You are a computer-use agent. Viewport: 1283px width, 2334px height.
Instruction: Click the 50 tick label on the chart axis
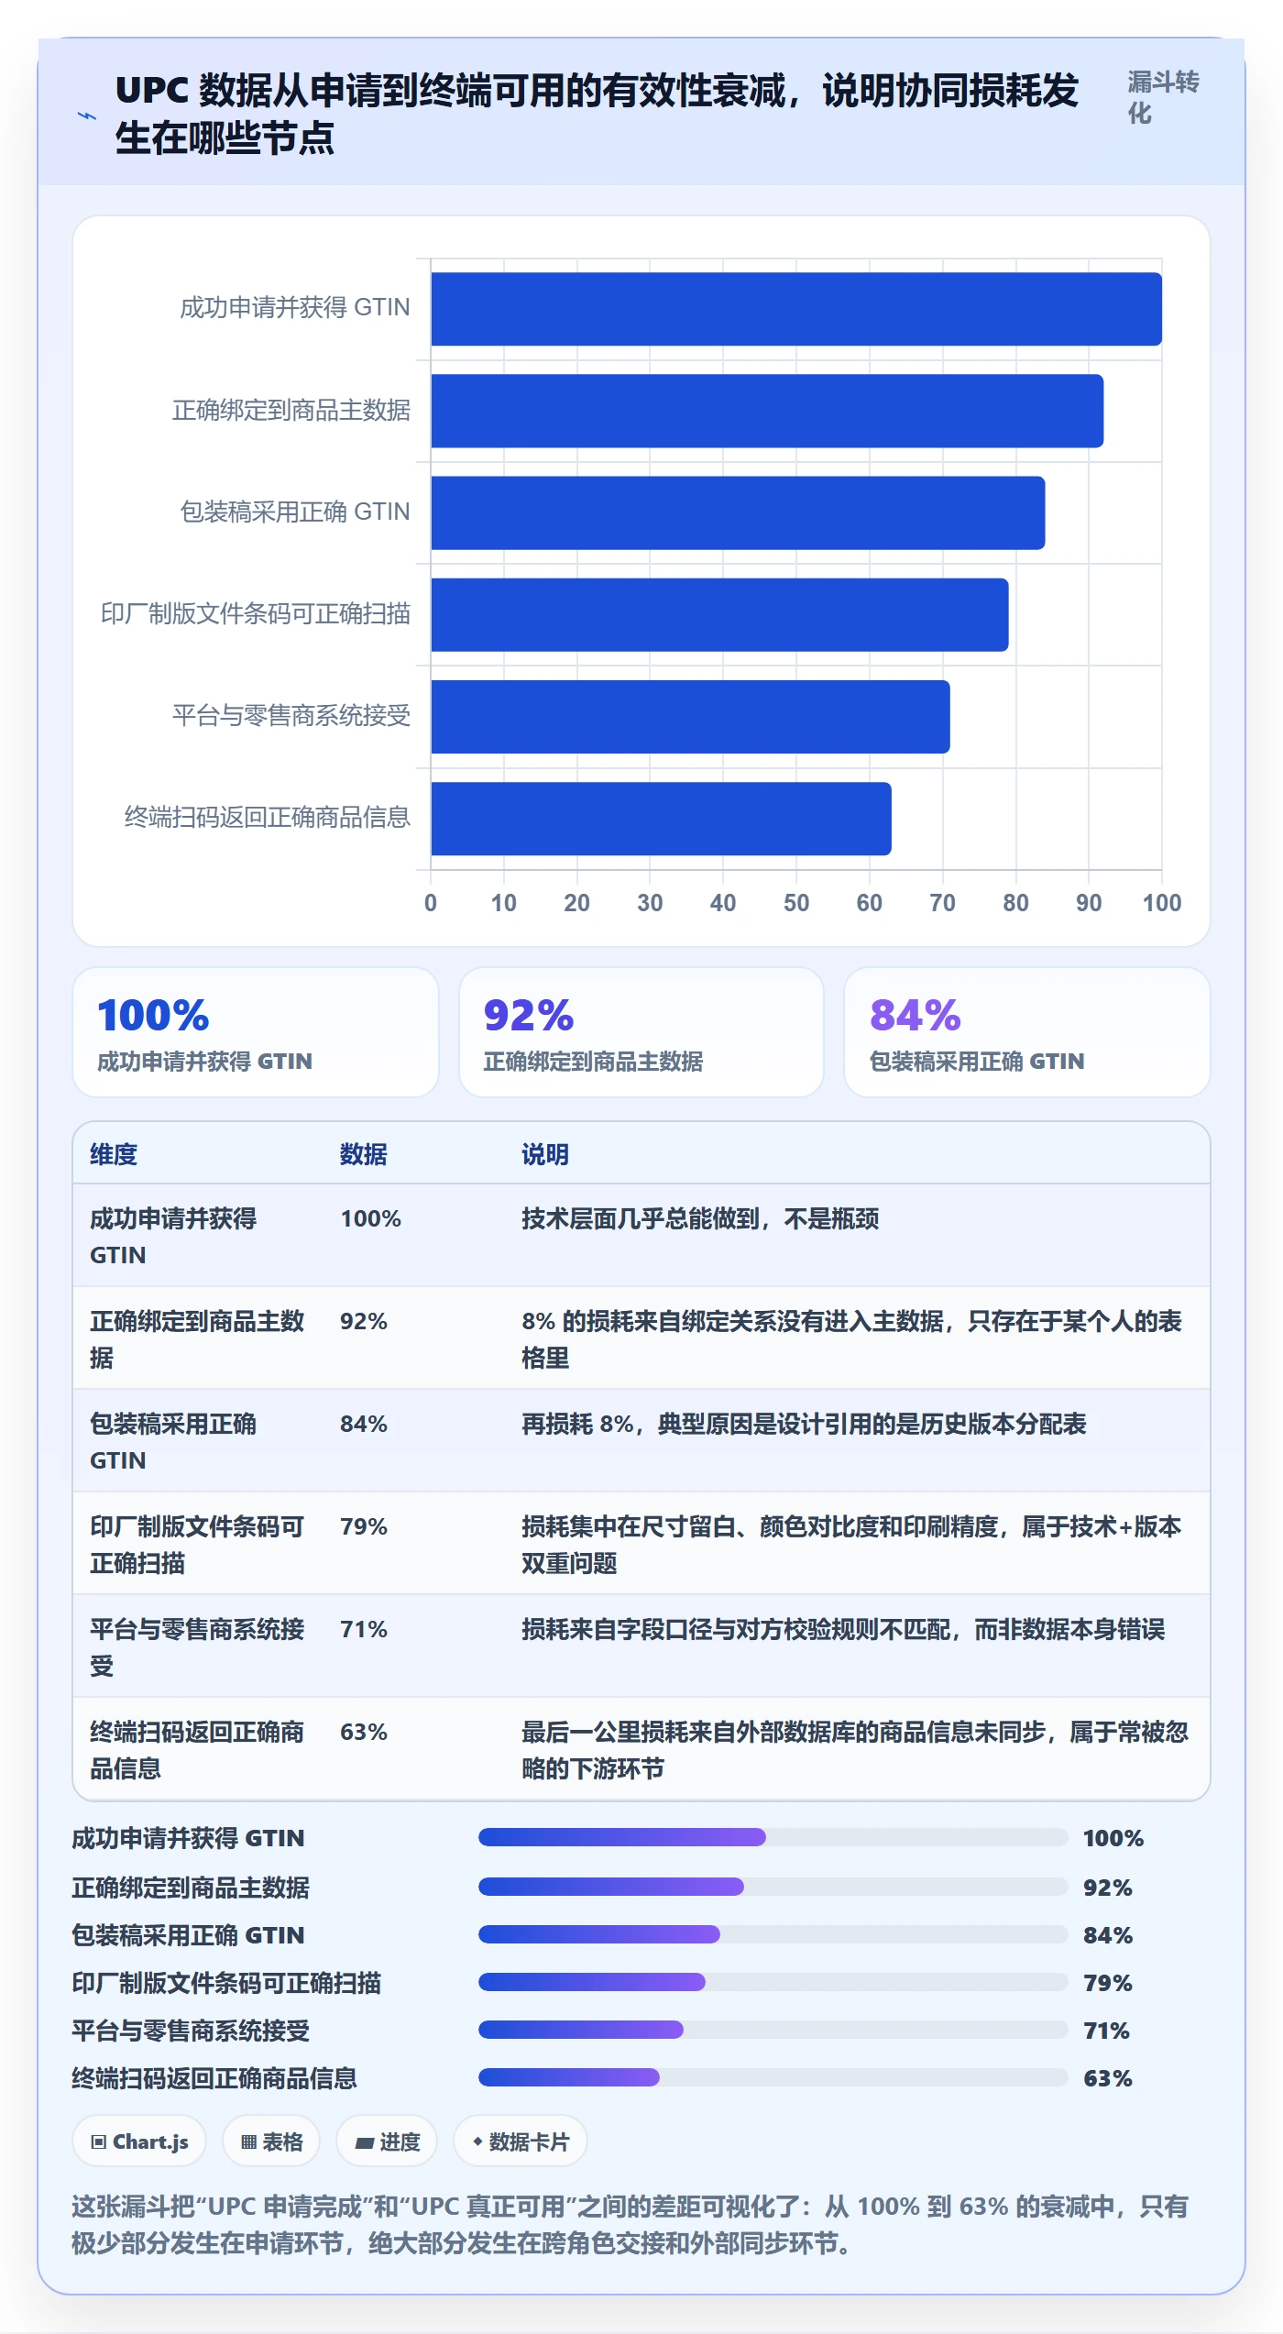[x=796, y=903]
